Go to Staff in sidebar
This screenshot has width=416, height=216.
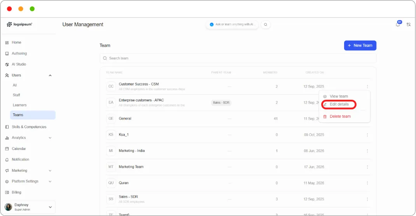point(16,95)
